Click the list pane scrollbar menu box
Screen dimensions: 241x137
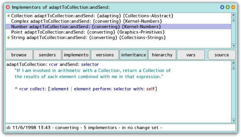(x=233, y=15)
